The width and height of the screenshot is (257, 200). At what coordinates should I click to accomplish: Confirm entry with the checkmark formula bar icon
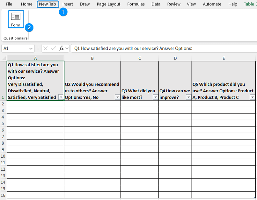click(53, 49)
